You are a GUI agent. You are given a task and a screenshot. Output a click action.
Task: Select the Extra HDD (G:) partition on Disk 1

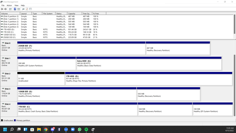pyautogui.click(x=149, y=63)
